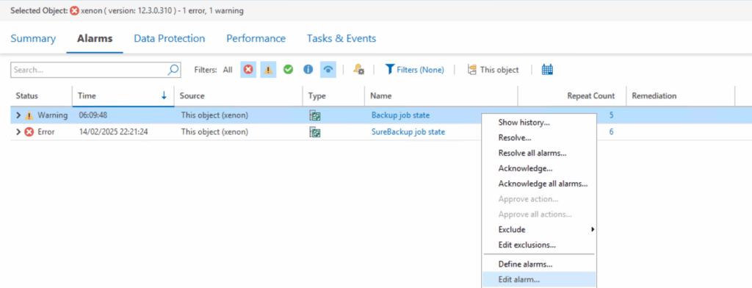Screen dimensions: 752x288
Task: Open the alarm management bell-gear icon
Action: coord(358,70)
